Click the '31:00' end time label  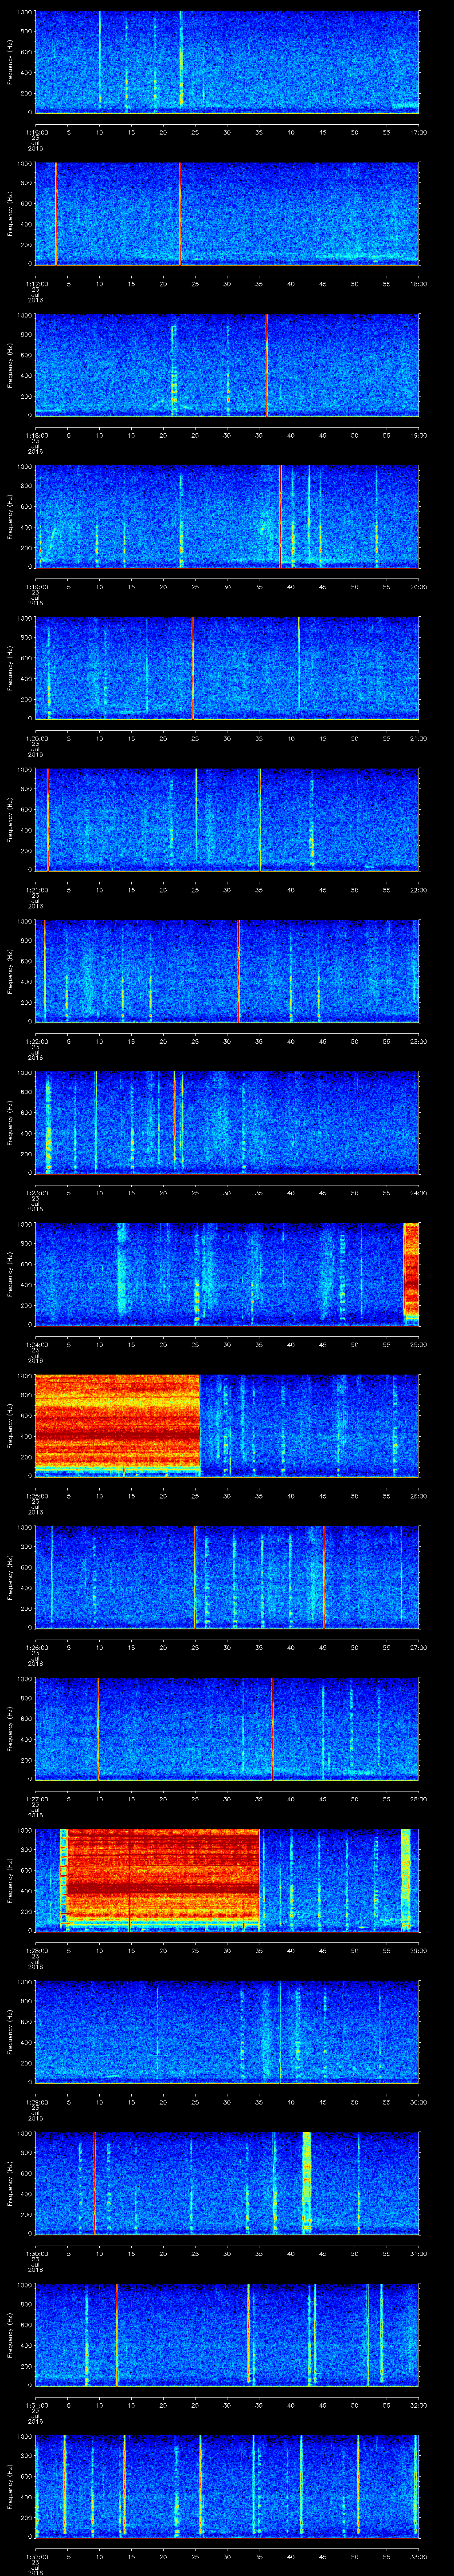(x=419, y=2254)
